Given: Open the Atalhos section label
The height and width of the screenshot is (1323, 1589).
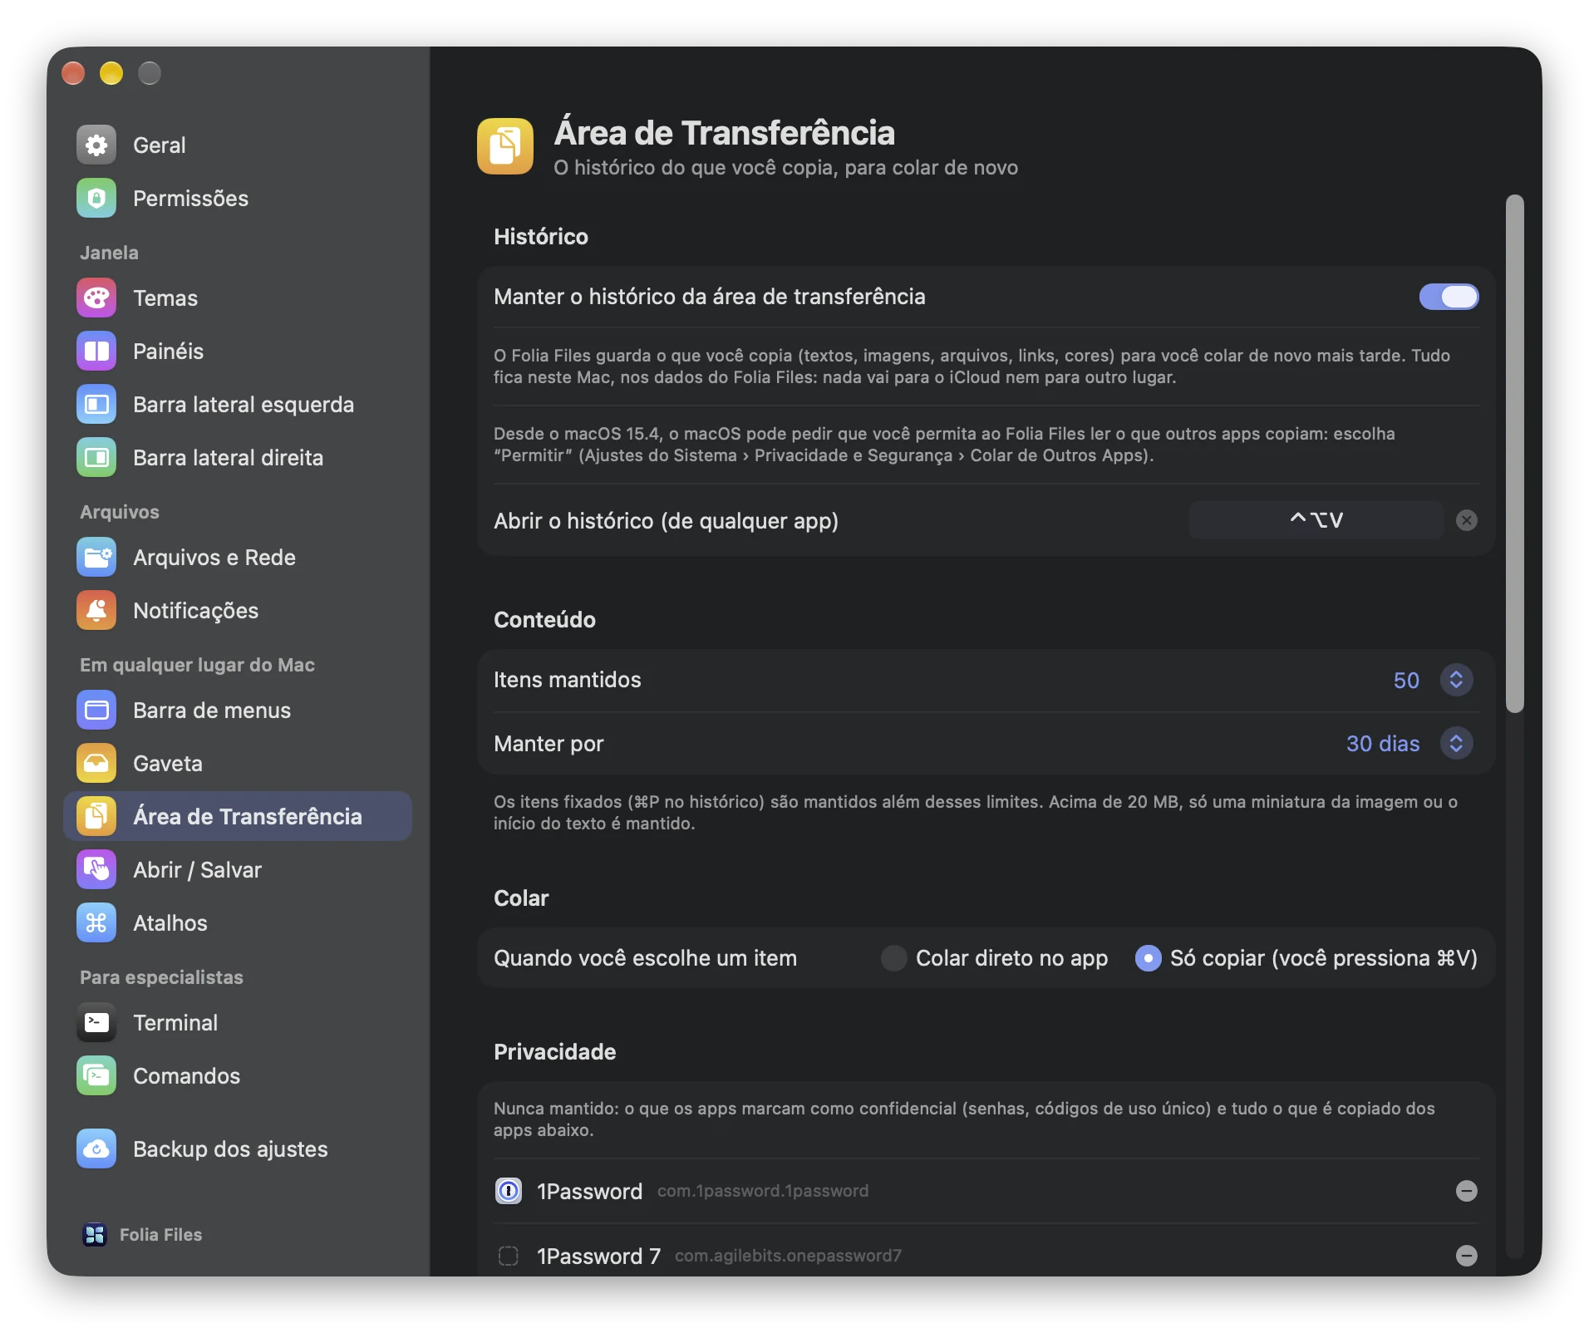Looking at the screenshot, I should [170, 923].
